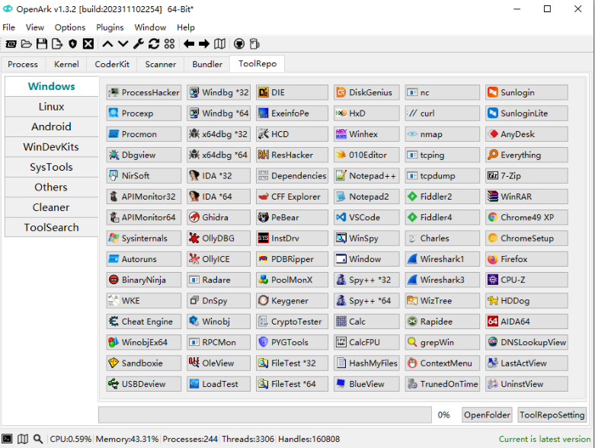
Task: Click the folded map toolbar icon
Action: (x=219, y=44)
